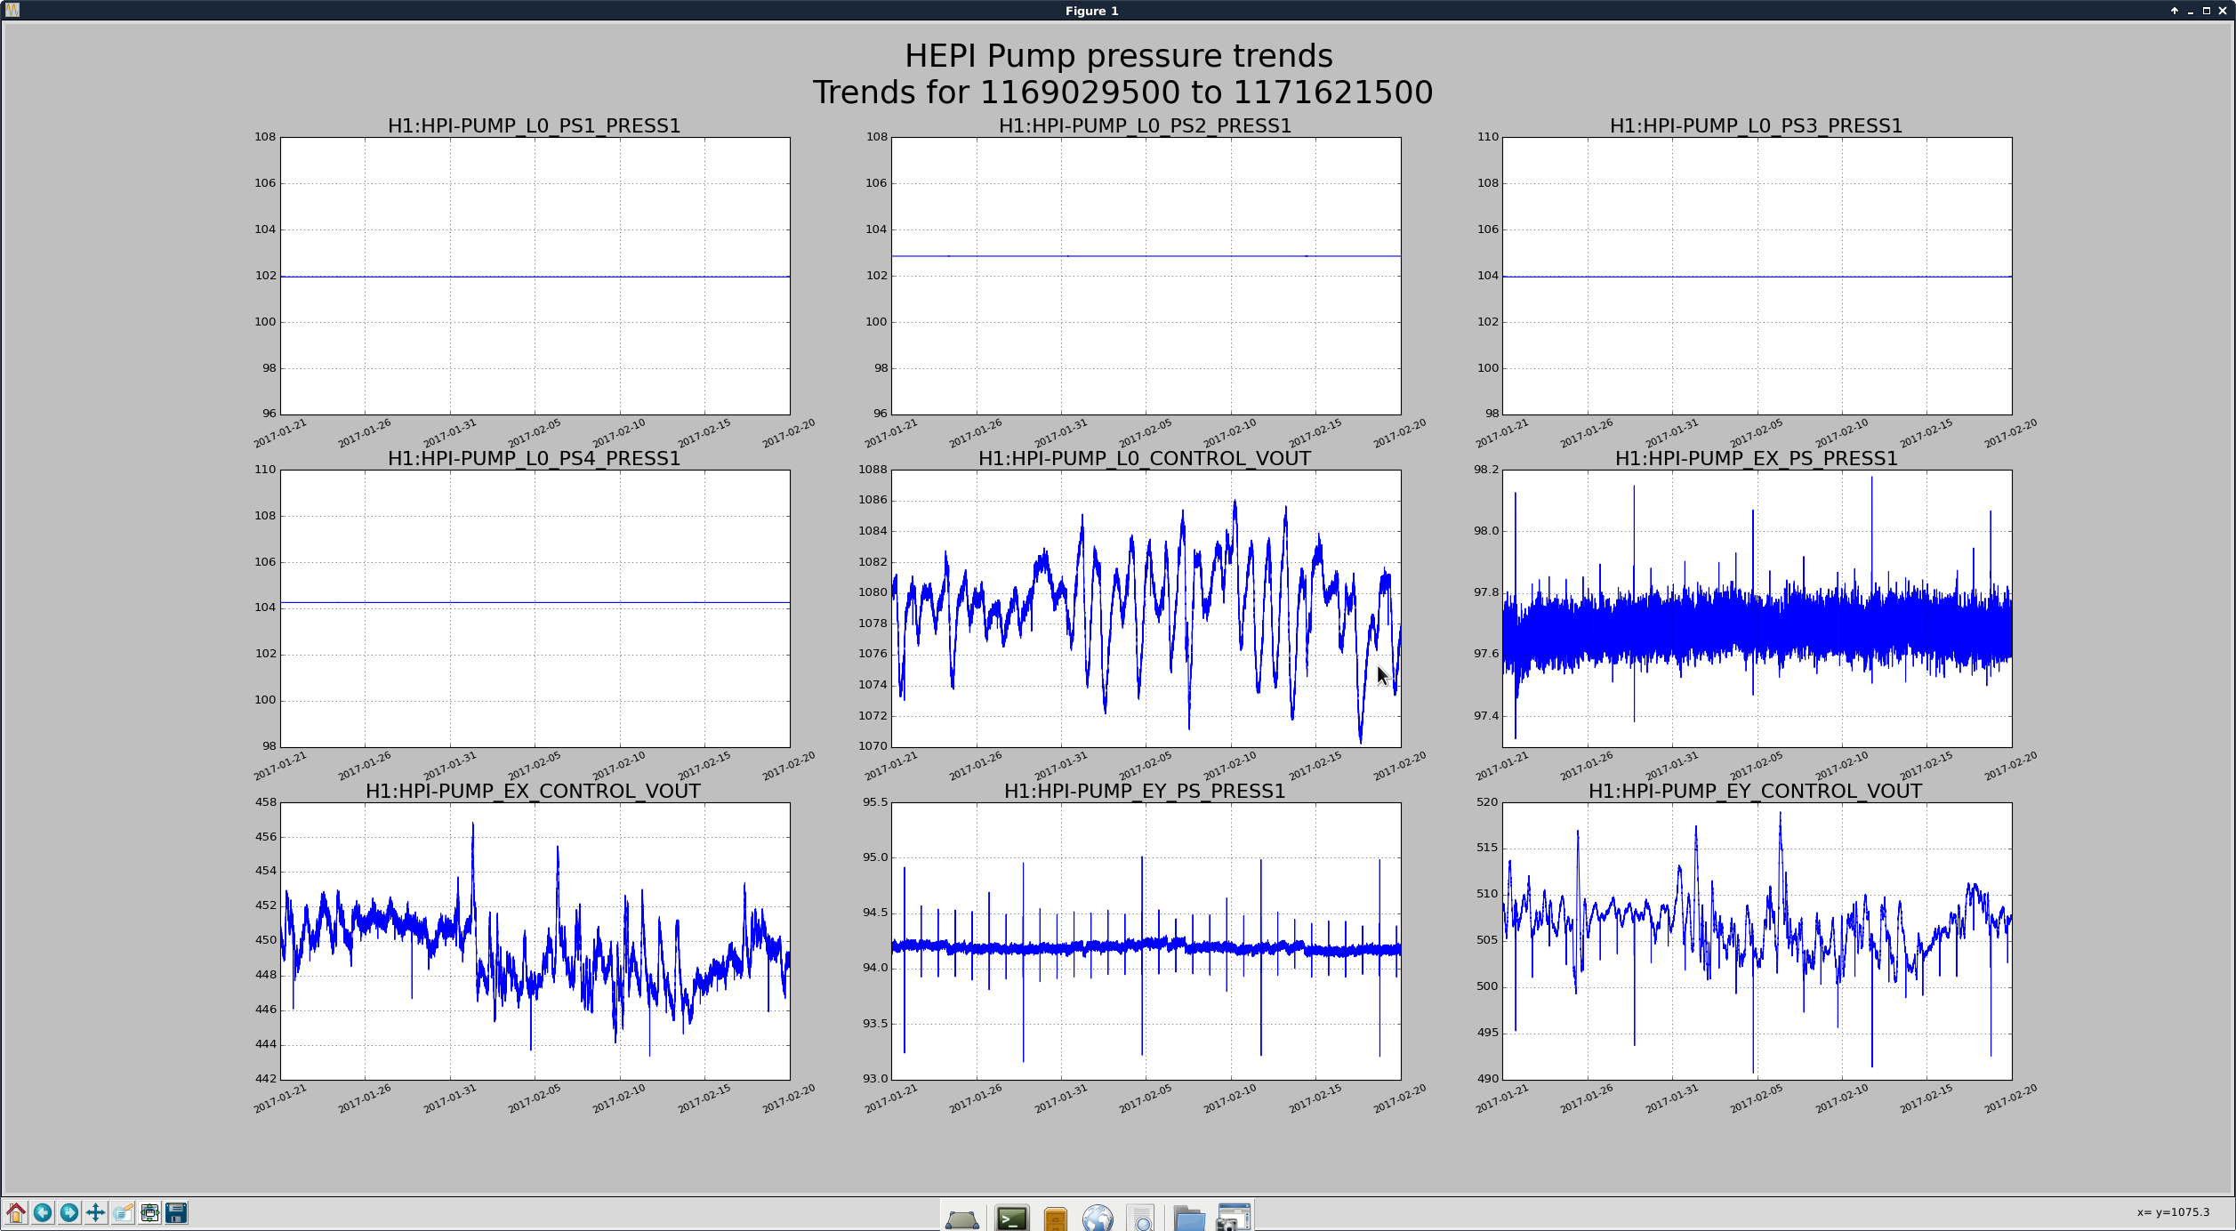The width and height of the screenshot is (2236, 1231).
Task: Save the figure with the floppy icon
Action: point(176,1212)
